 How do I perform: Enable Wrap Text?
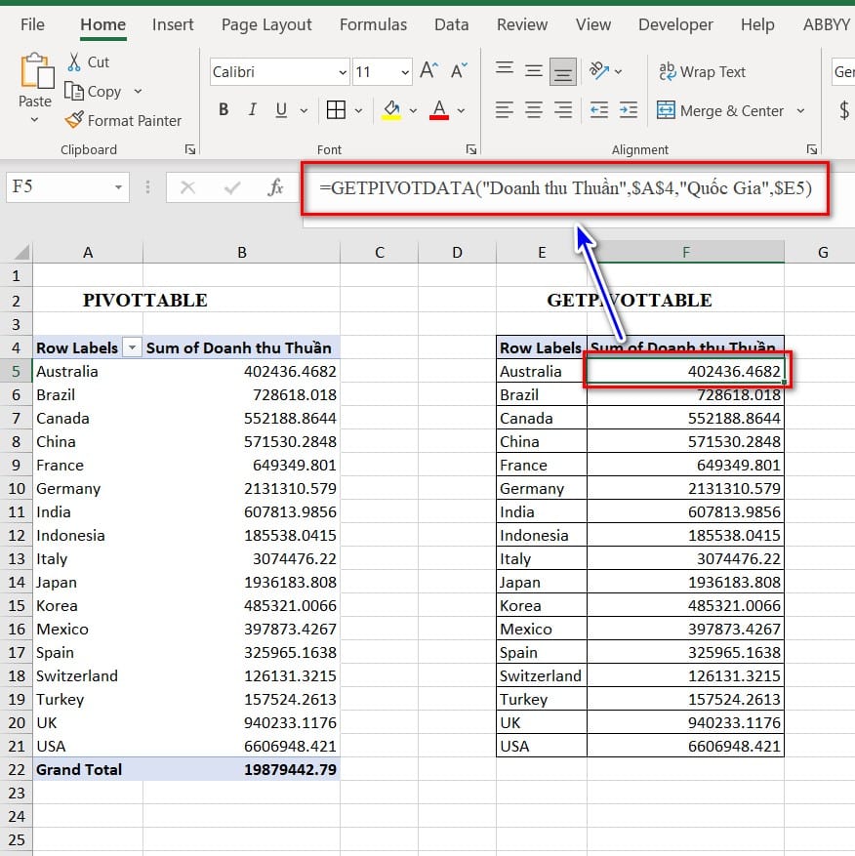tap(702, 71)
